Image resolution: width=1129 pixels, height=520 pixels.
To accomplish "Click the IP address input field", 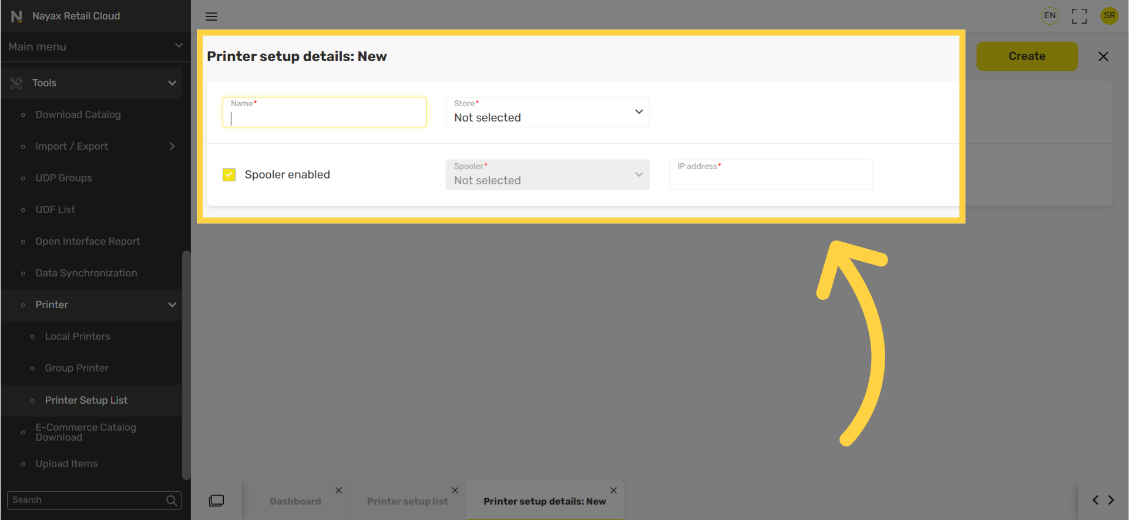I will point(771,175).
